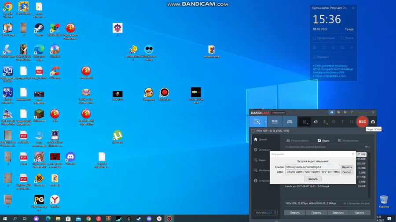Image resolution: width=396 pixels, height=222 pixels.
Task: Take screenshot with Bandicam camera icon
Action: pos(373,122)
